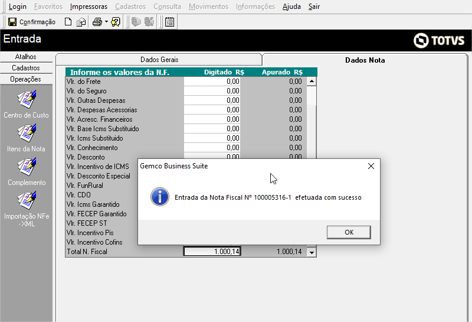Click the blank new document toolbar icon
The width and height of the screenshot is (472, 322).
tap(68, 22)
